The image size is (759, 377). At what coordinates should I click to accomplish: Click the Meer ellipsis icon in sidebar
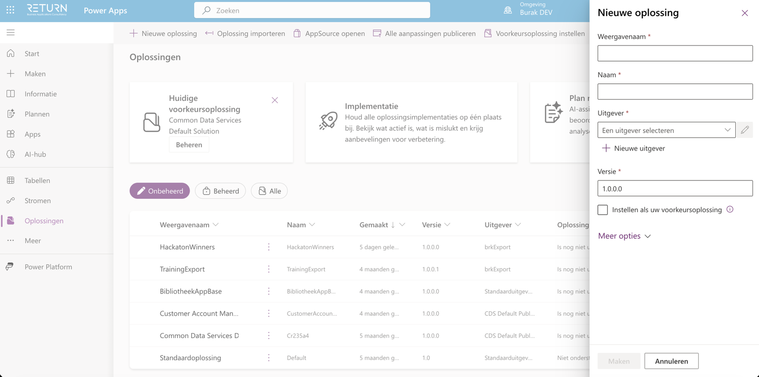10,241
